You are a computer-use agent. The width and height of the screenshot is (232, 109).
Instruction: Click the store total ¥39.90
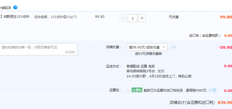coord(225,102)
